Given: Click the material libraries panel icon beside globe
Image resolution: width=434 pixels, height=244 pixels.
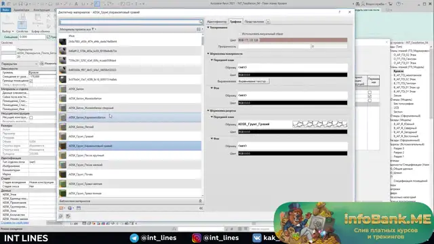Looking at the screenshot, I should (x=79, y=208).
